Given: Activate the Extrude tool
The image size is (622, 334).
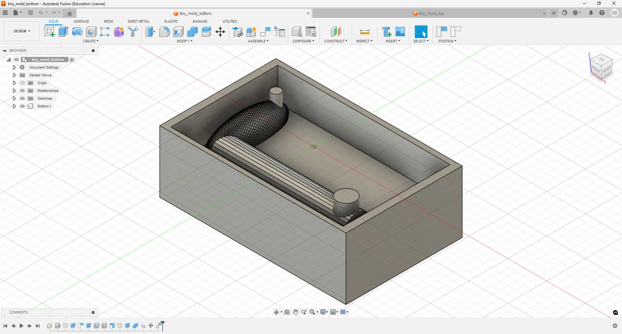Looking at the screenshot, I should pyautogui.click(x=63, y=32).
